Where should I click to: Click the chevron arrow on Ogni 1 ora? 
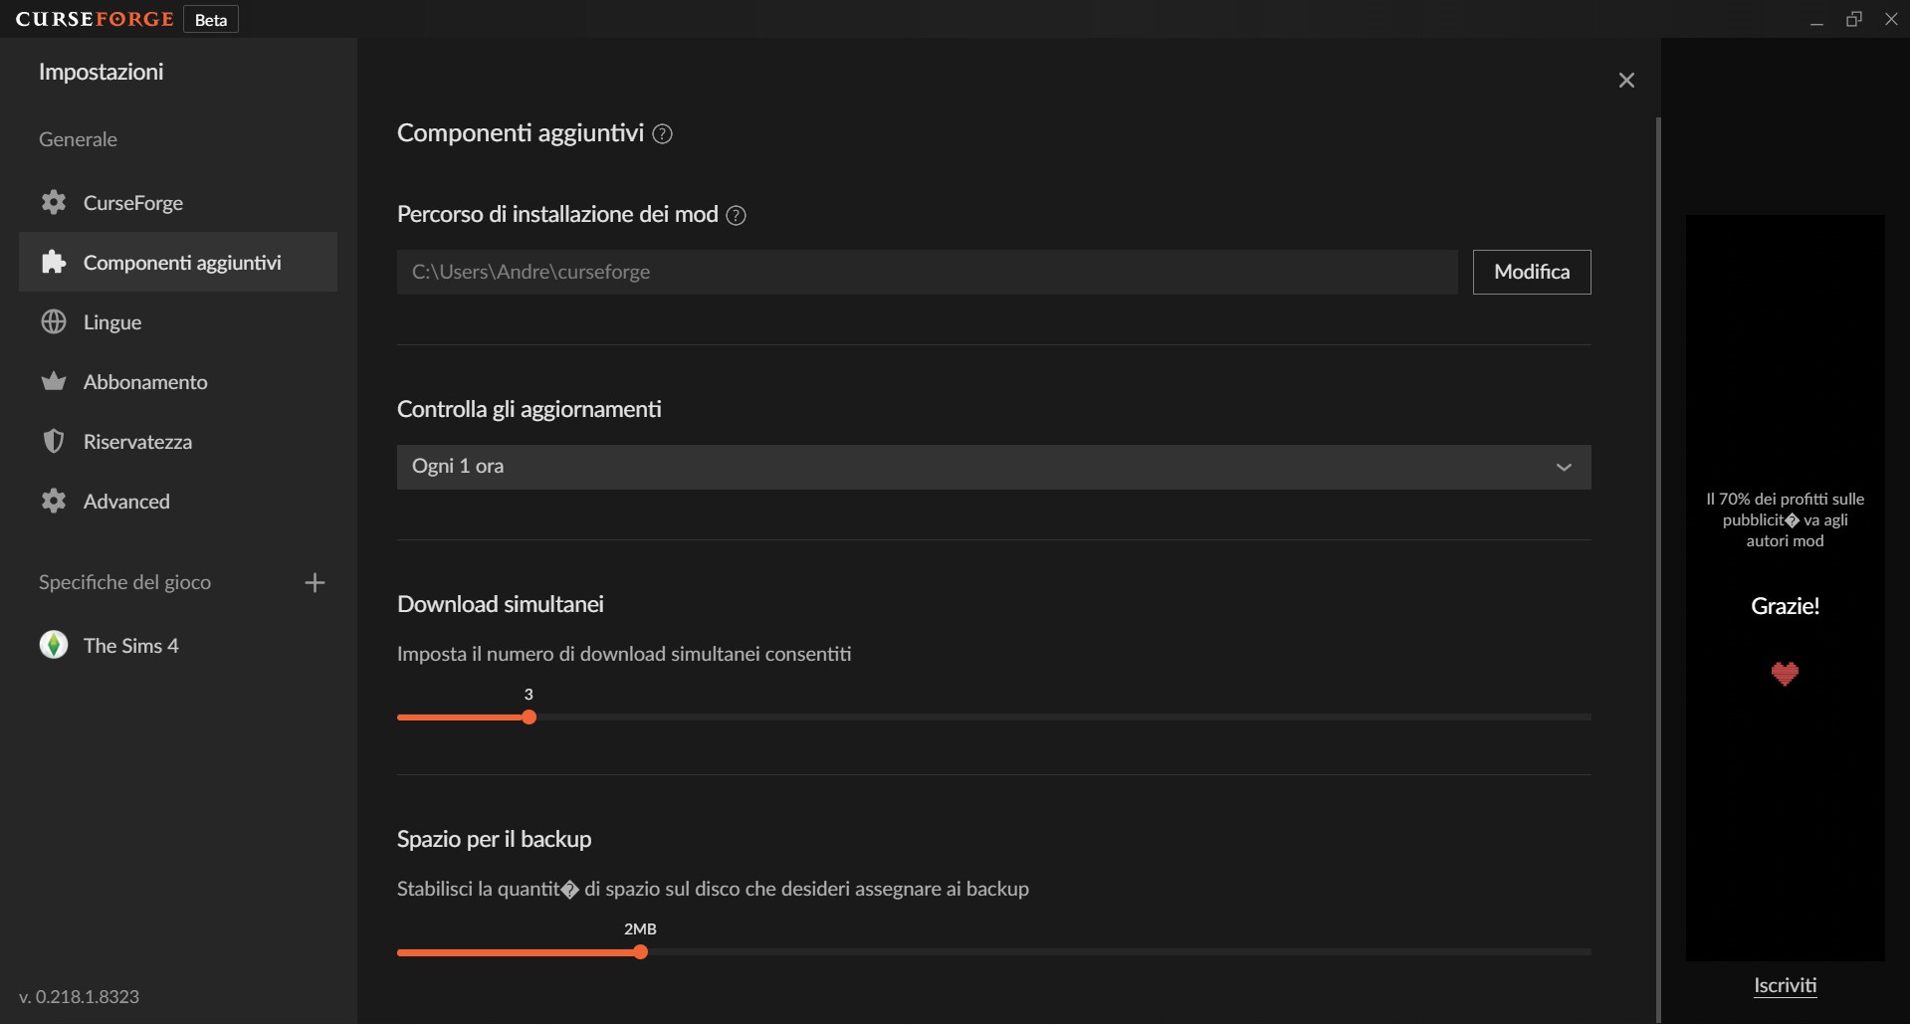click(x=1564, y=468)
